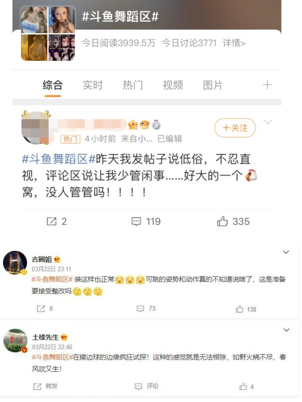Tap repost icon on 吉圈姐's post

[41, 309]
